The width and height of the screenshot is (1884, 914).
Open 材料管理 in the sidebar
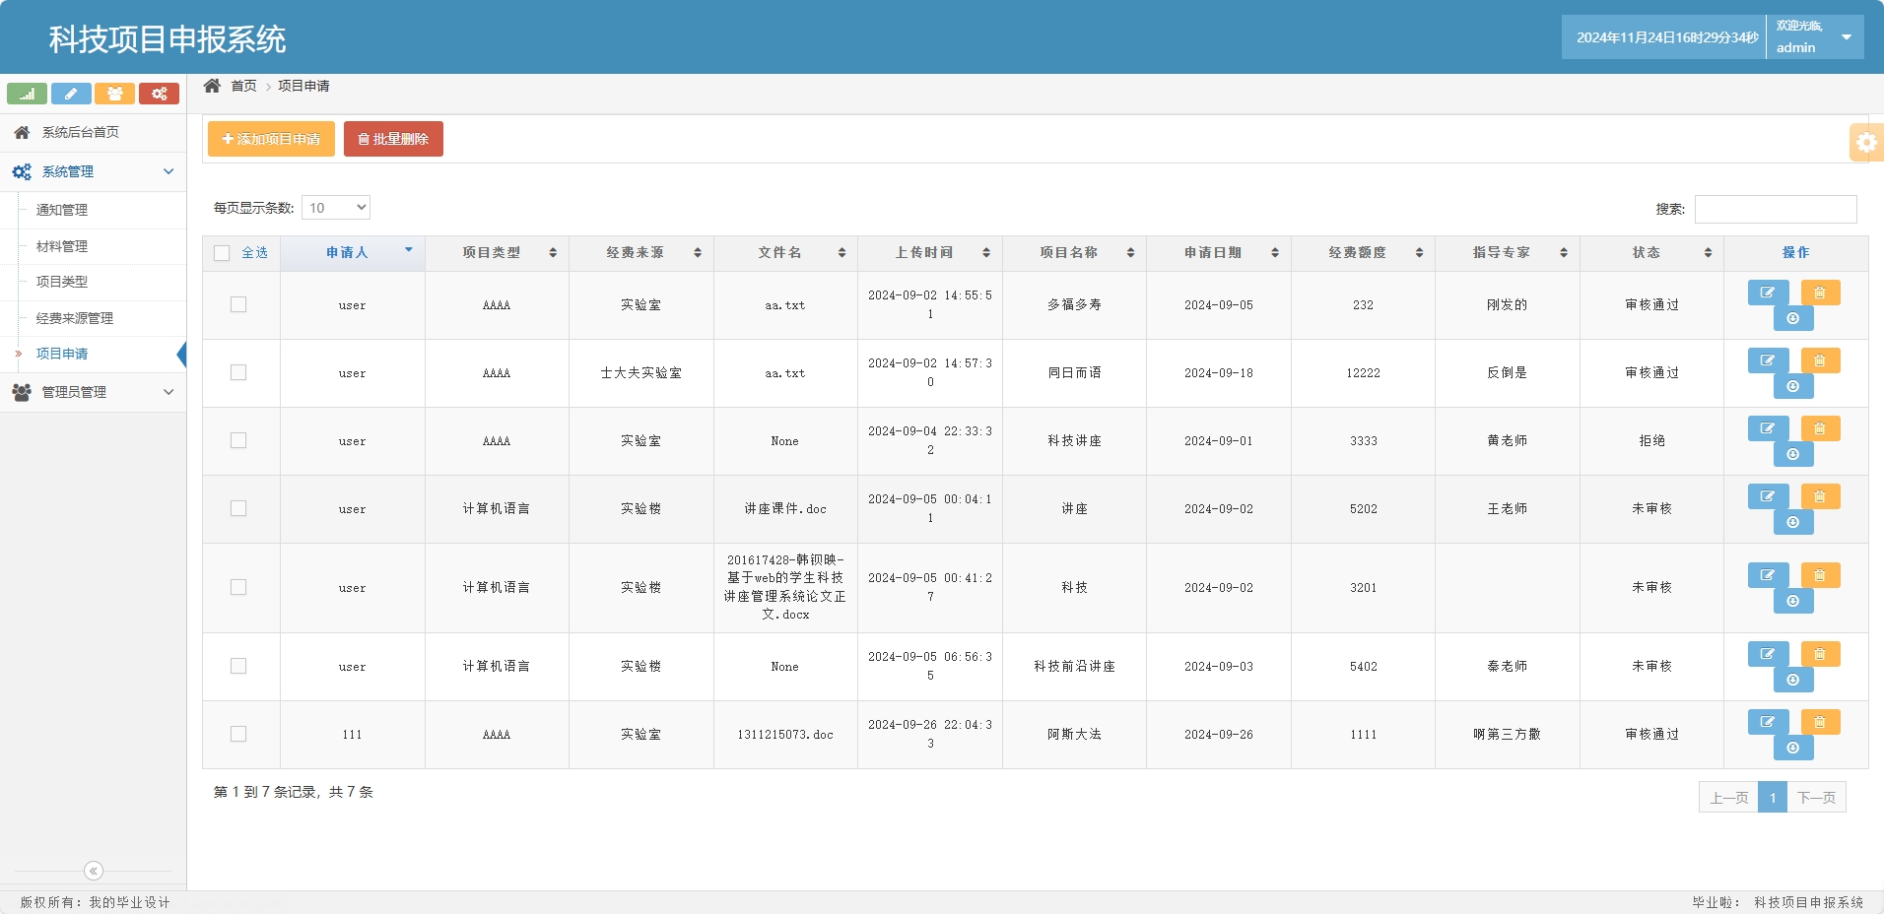[62, 246]
